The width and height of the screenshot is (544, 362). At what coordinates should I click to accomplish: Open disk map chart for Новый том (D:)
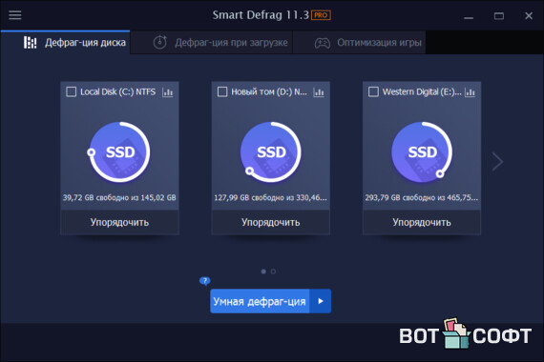coord(319,92)
